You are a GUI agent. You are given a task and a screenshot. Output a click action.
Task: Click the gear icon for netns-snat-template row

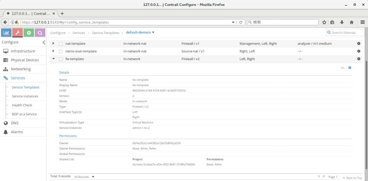click(x=359, y=51)
